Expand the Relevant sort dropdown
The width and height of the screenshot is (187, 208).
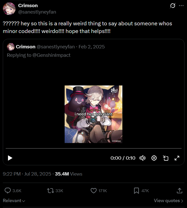(14, 201)
